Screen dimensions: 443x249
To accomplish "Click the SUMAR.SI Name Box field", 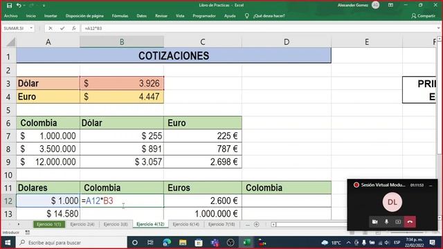I will click(x=15, y=28).
